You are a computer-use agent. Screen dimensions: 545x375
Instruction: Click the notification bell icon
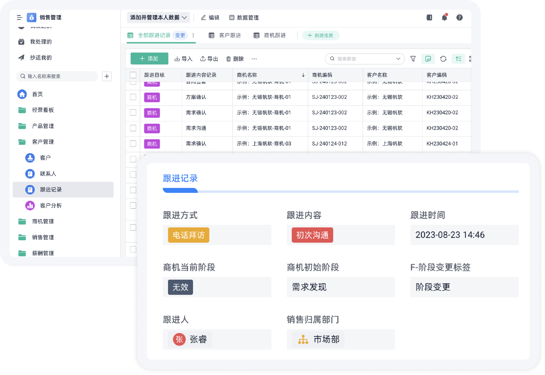click(444, 18)
